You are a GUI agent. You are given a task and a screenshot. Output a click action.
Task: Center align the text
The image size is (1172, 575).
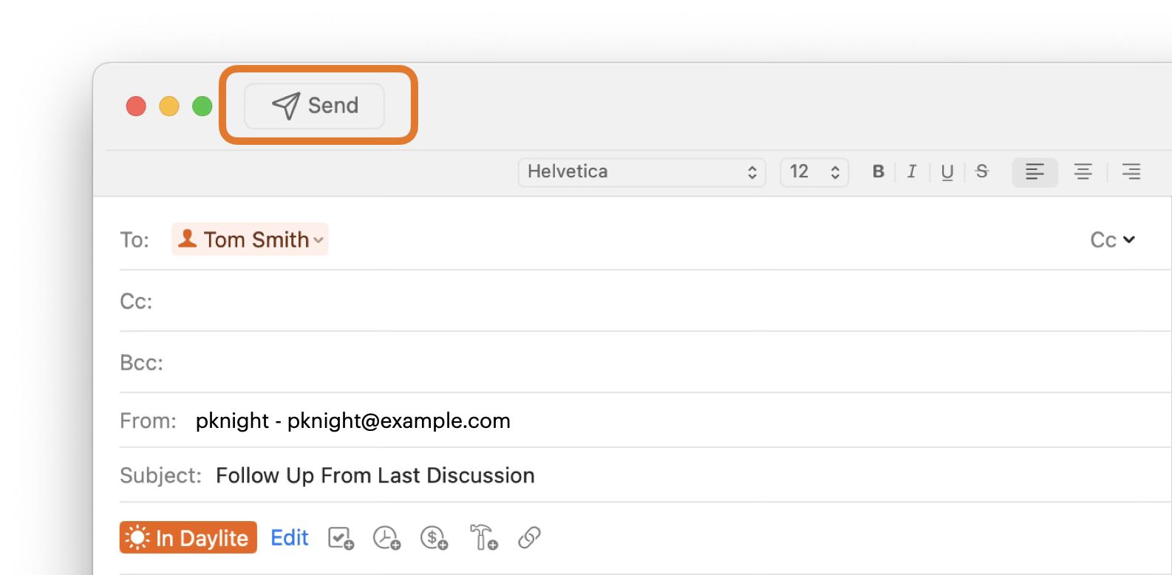click(x=1083, y=172)
